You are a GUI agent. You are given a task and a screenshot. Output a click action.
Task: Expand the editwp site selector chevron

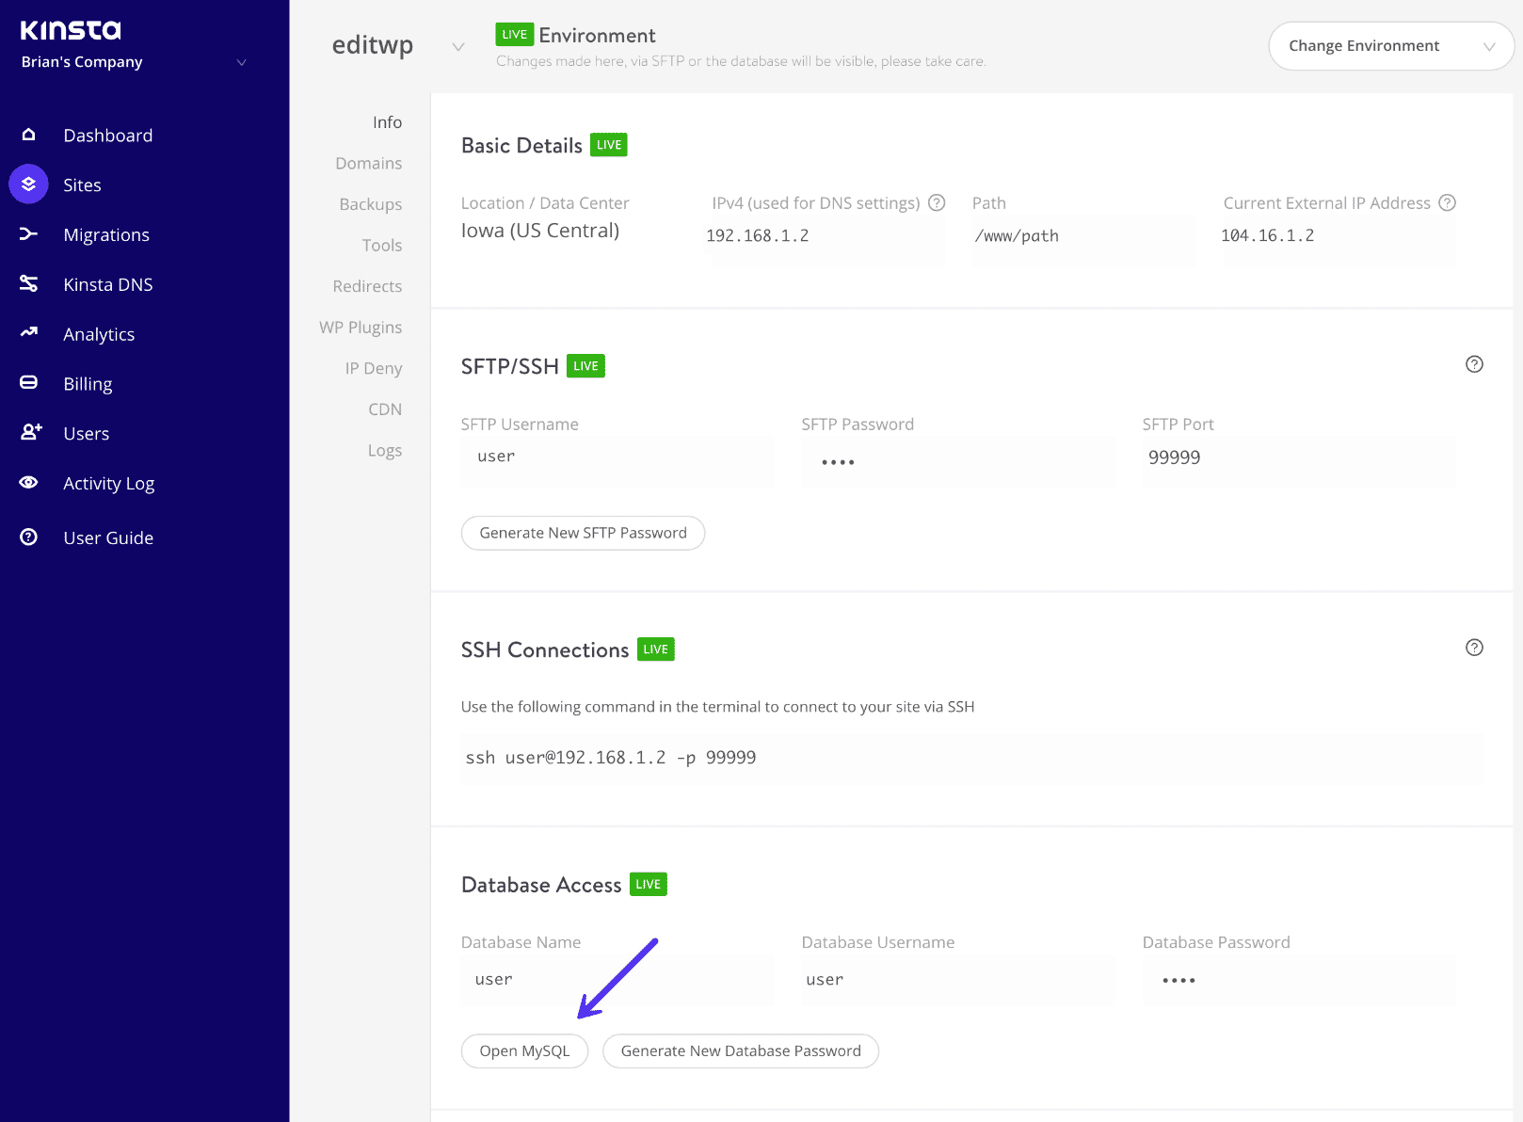click(x=457, y=47)
